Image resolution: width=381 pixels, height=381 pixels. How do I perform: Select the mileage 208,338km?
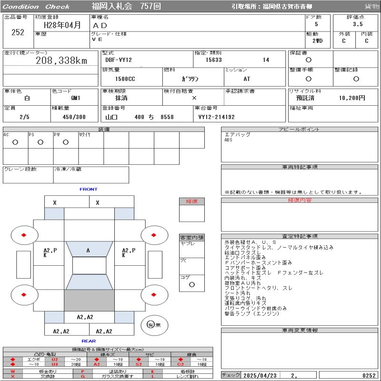[61, 60]
